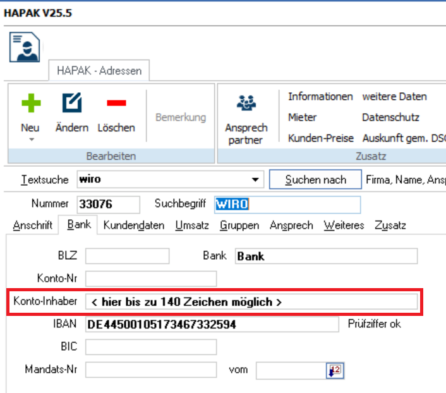Select the HAPAK - Adressen ribbon tab
The width and height of the screenshot is (446, 393).
point(99,71)
